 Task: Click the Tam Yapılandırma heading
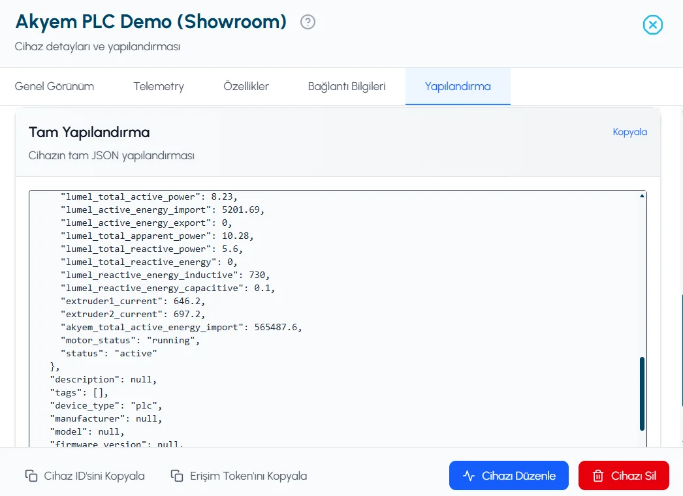pos(89,132)
